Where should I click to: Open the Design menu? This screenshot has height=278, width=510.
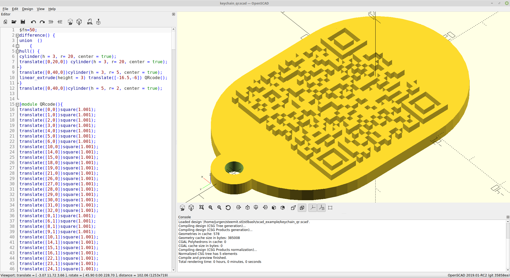tap(27, 9)
